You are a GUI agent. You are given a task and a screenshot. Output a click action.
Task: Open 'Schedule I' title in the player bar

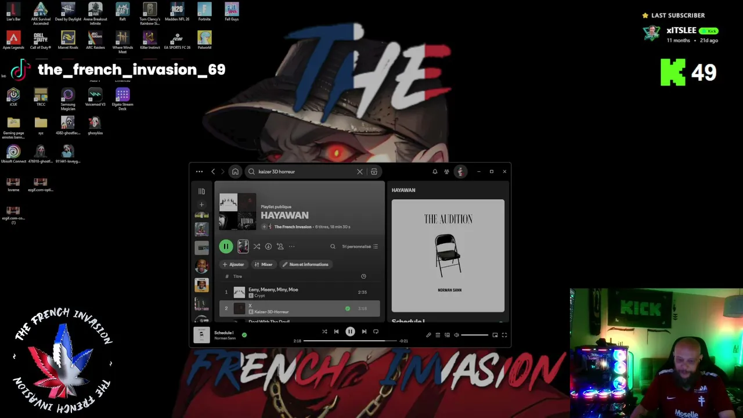[x=224, y=333]
